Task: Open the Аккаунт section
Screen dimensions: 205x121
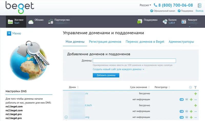Action: [189, 22]
